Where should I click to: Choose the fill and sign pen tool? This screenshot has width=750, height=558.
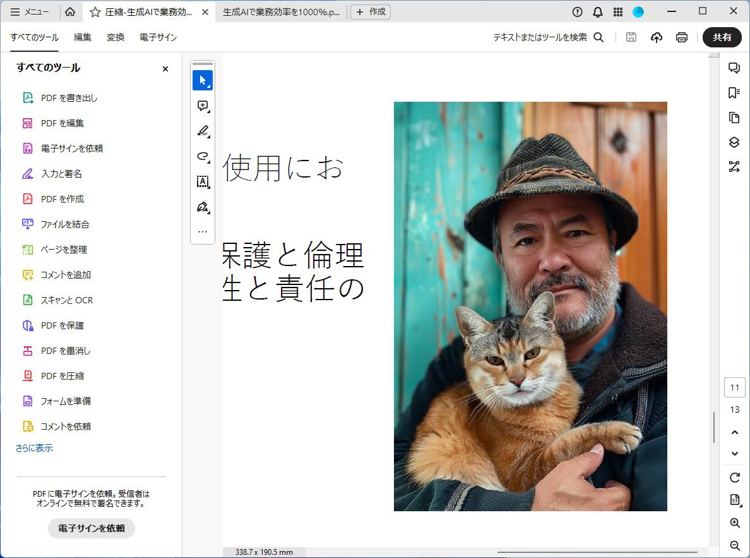point(203,207)
